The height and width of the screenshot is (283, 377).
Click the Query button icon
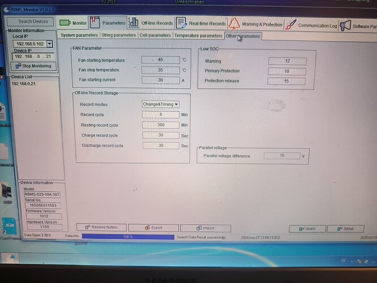click(302, 229)
